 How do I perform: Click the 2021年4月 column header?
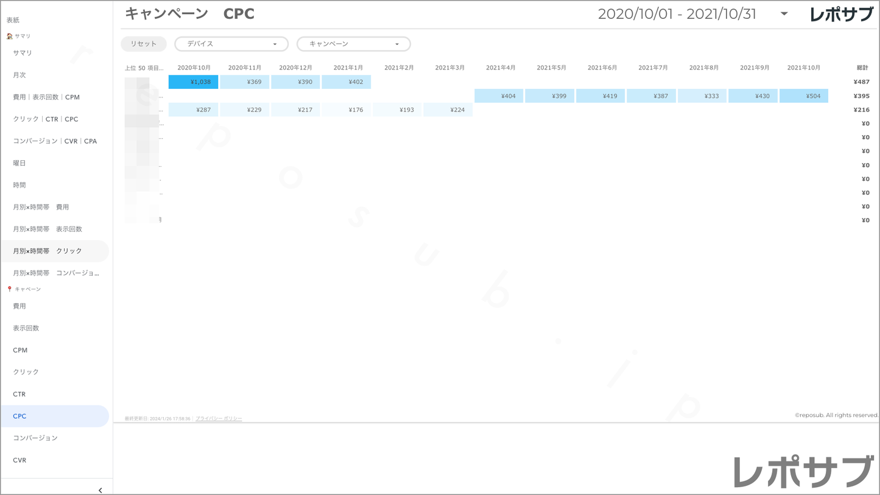tap(501, 68)
